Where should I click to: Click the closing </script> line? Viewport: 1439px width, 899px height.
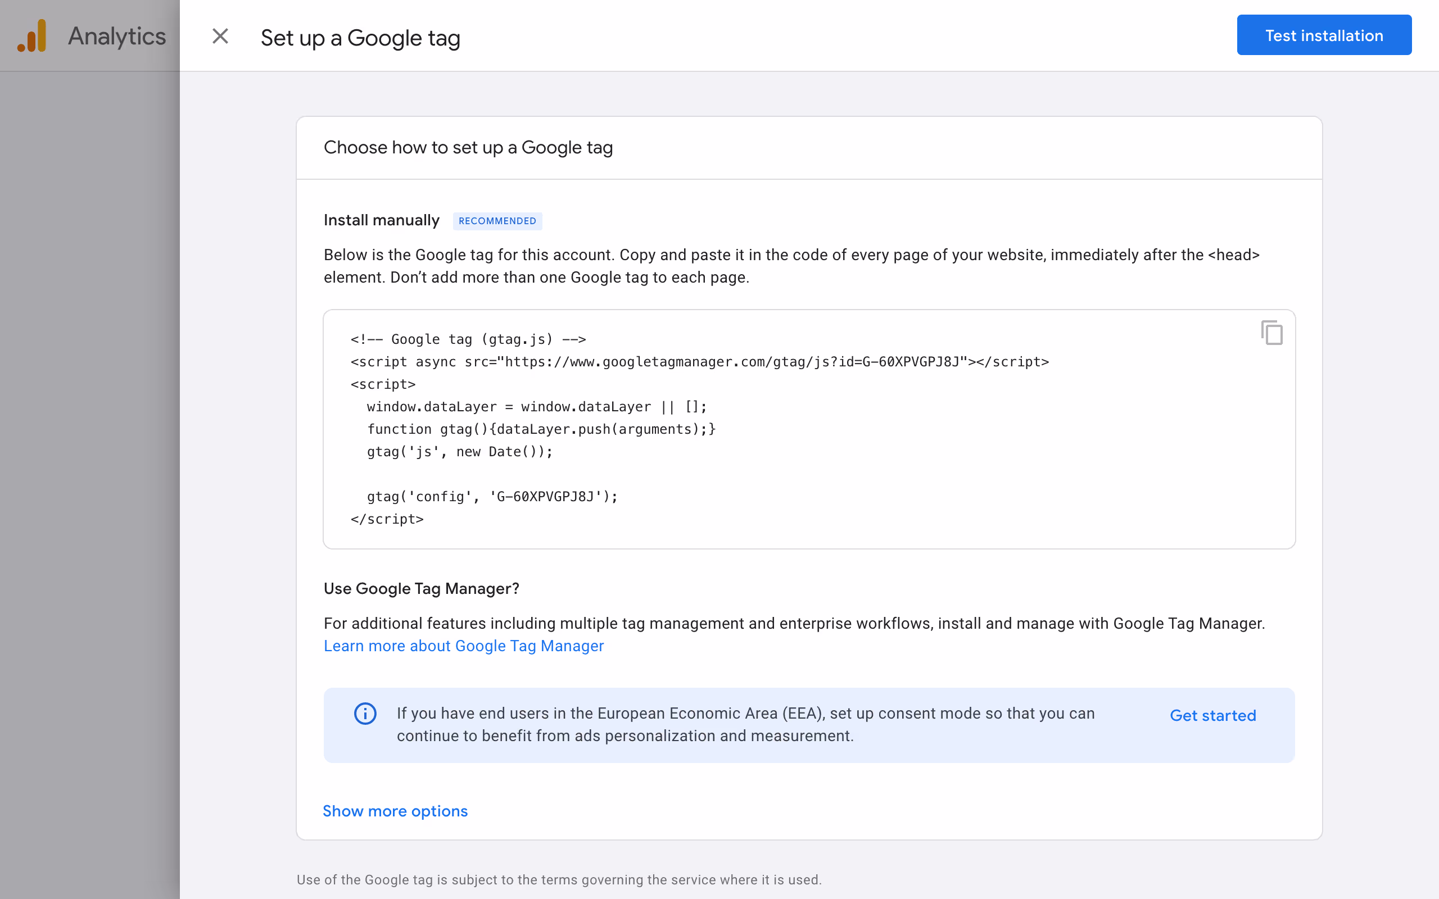[387, 519]
